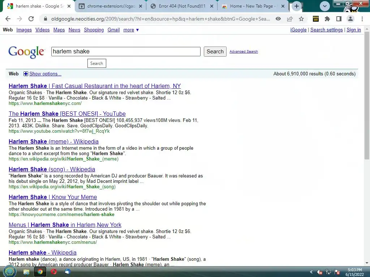370x277 pixels.
Task: Go back to the previous page
Action: [8, 19]
